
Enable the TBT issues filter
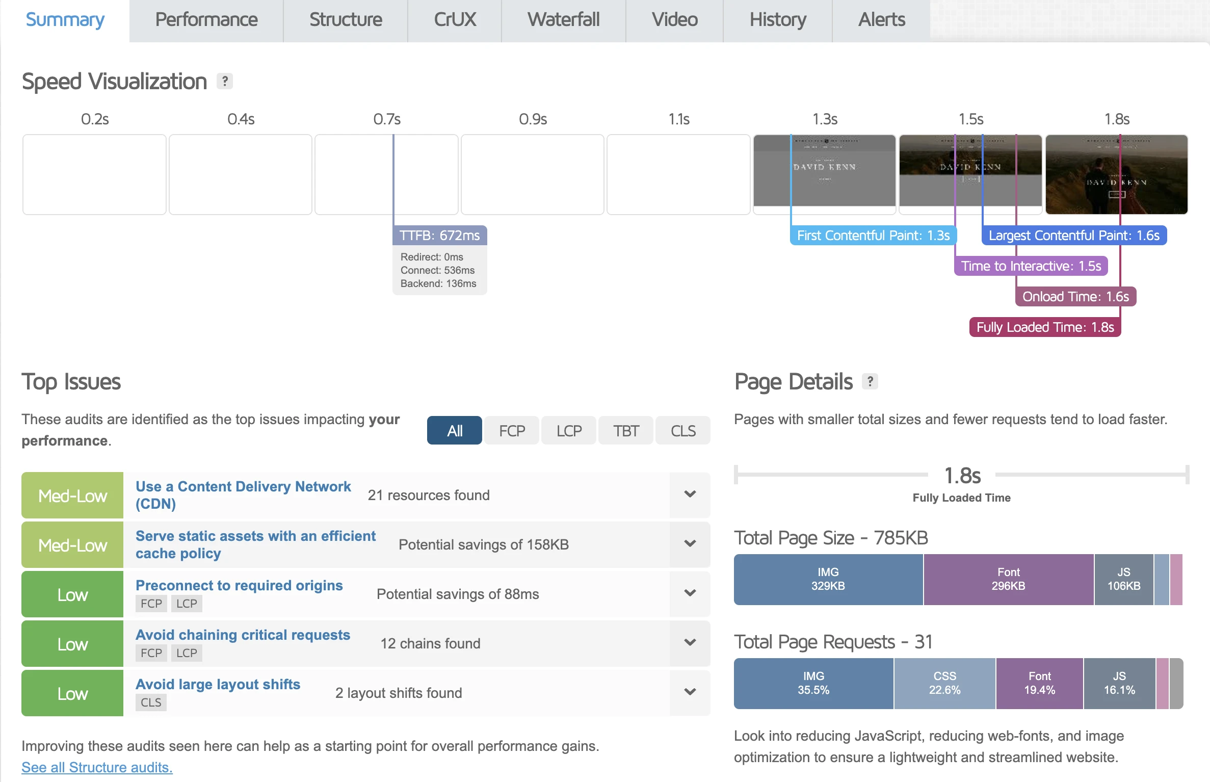click(625, 430)
